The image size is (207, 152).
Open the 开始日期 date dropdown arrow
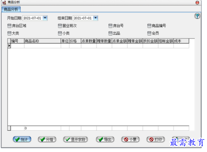tap(45, 18)
